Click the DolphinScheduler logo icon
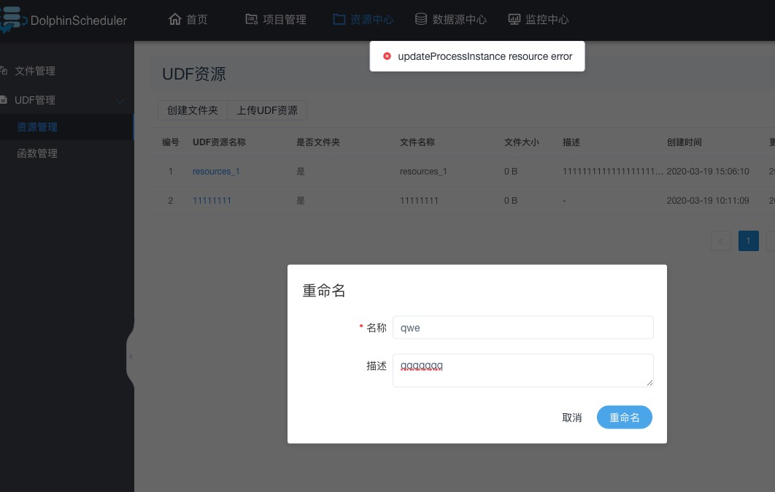Image resolution: width=775 pixels, height=492 pixels. pyautogui.click(x=12, y=20)
